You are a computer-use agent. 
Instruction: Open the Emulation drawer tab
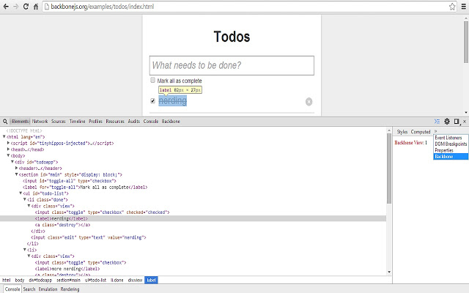48,289
